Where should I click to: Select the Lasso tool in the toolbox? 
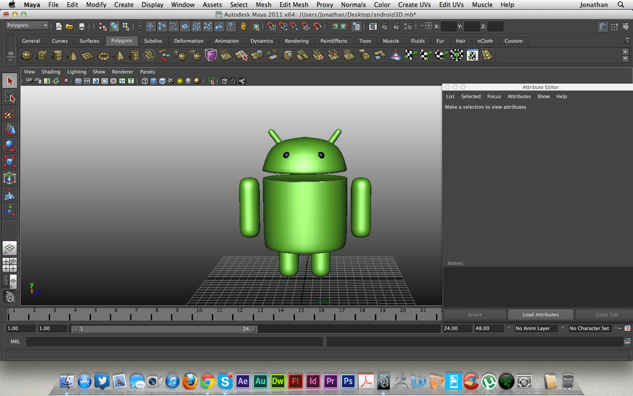pos(10,98)
